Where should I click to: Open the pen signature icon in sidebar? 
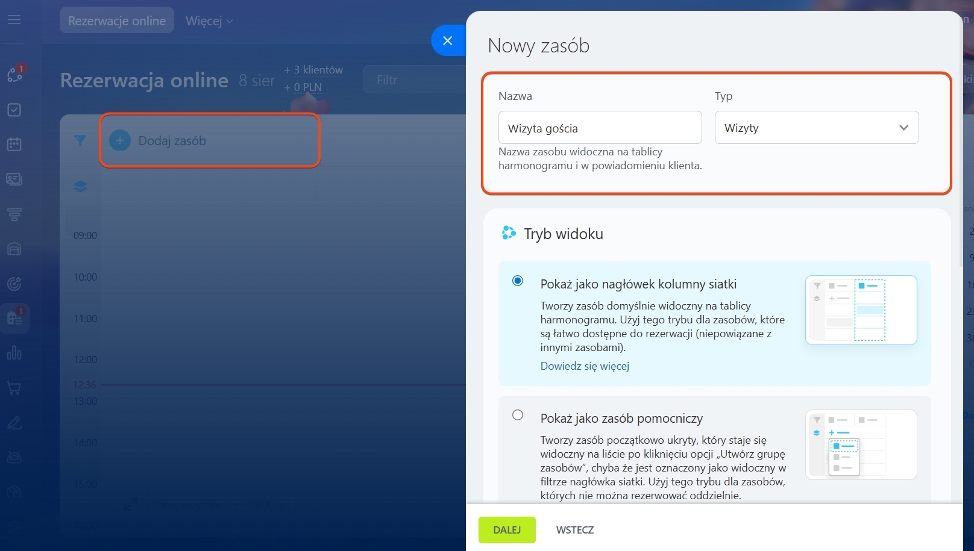14,423
